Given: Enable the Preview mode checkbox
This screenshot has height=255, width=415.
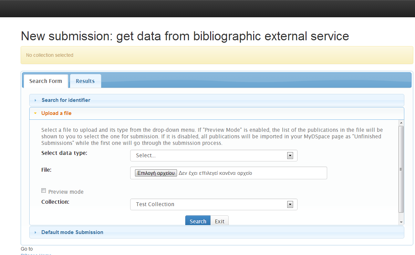Looking at the screenshot, I should point(44,191).
